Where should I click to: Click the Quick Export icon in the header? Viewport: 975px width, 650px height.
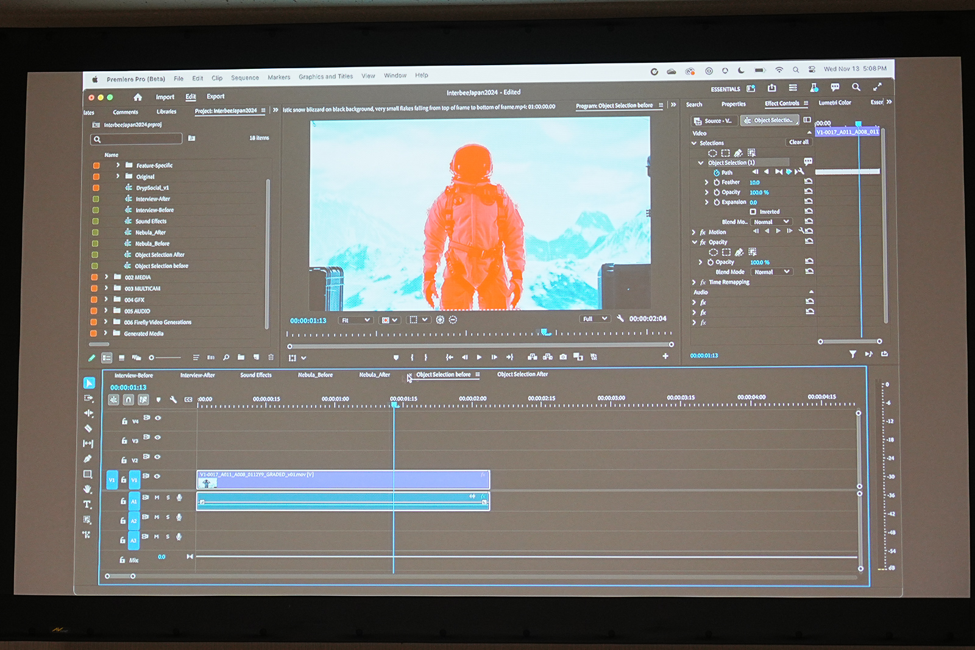pyautogui.click(x=772, y=88)
